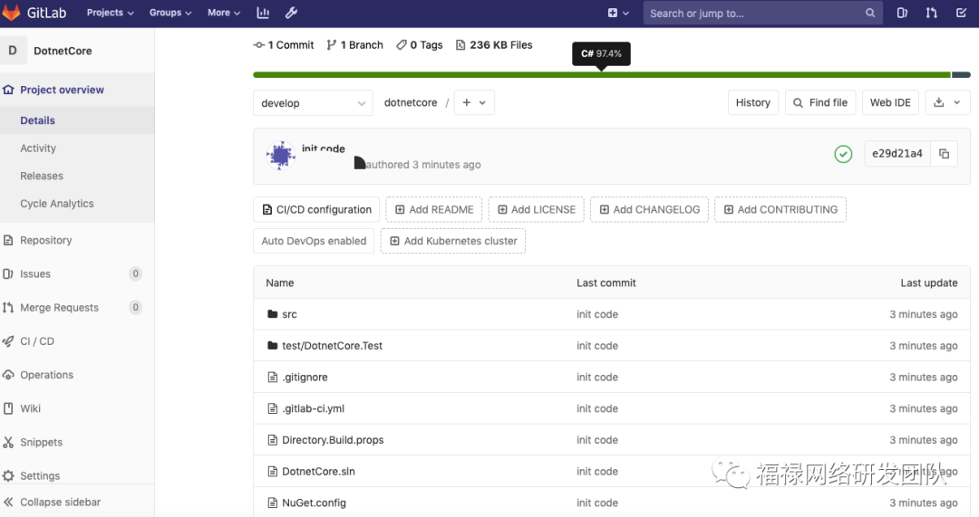View the 236 KB Files link

494,45
